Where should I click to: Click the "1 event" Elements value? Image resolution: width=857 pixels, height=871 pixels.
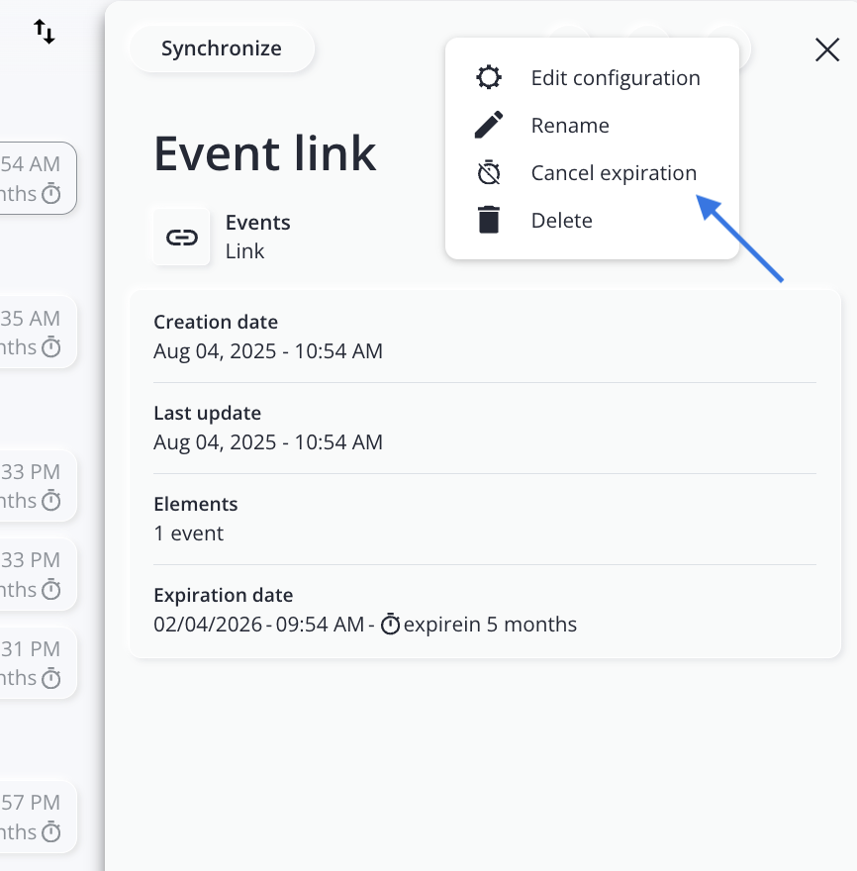[x=188, y=533]
